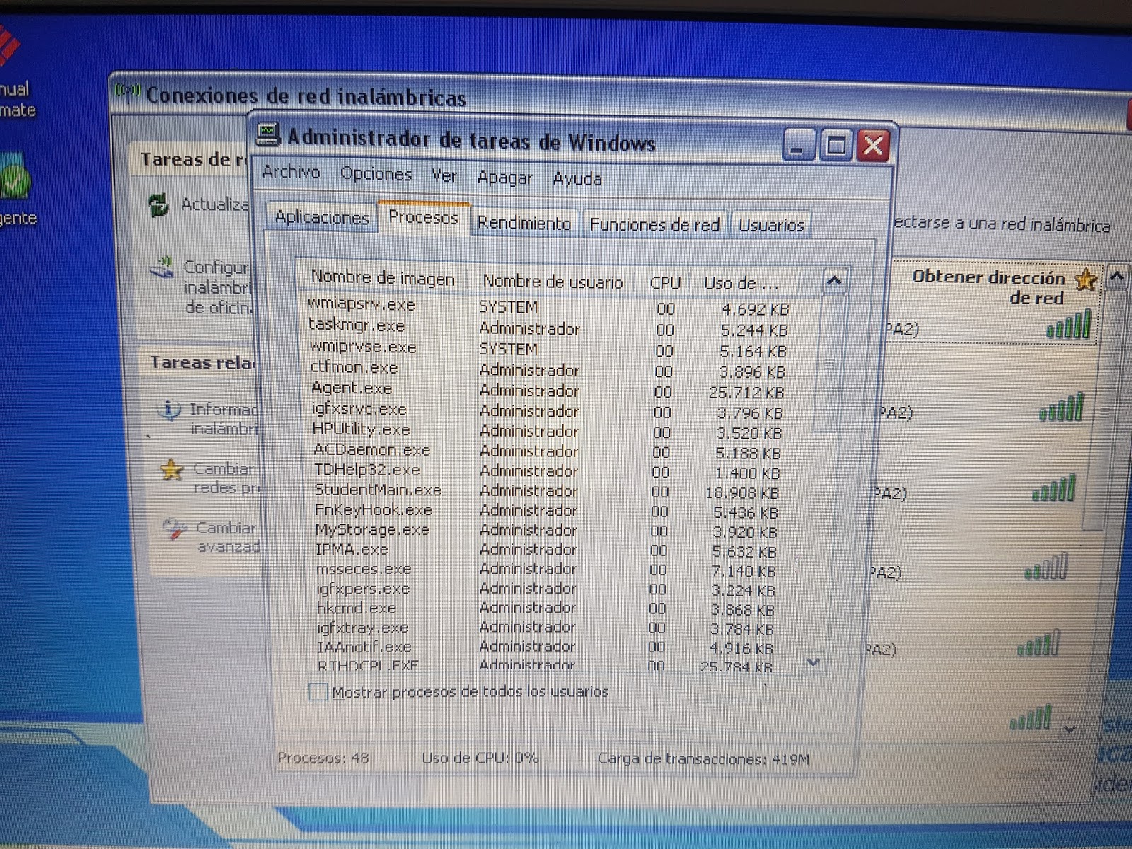This screenshot has width=1132, height=849.
Task: Sort by CPU column header
Action: (x=665, y=283)
